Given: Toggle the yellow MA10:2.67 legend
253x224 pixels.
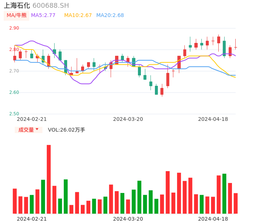Looking at the screenshot, I should (78, 16).
